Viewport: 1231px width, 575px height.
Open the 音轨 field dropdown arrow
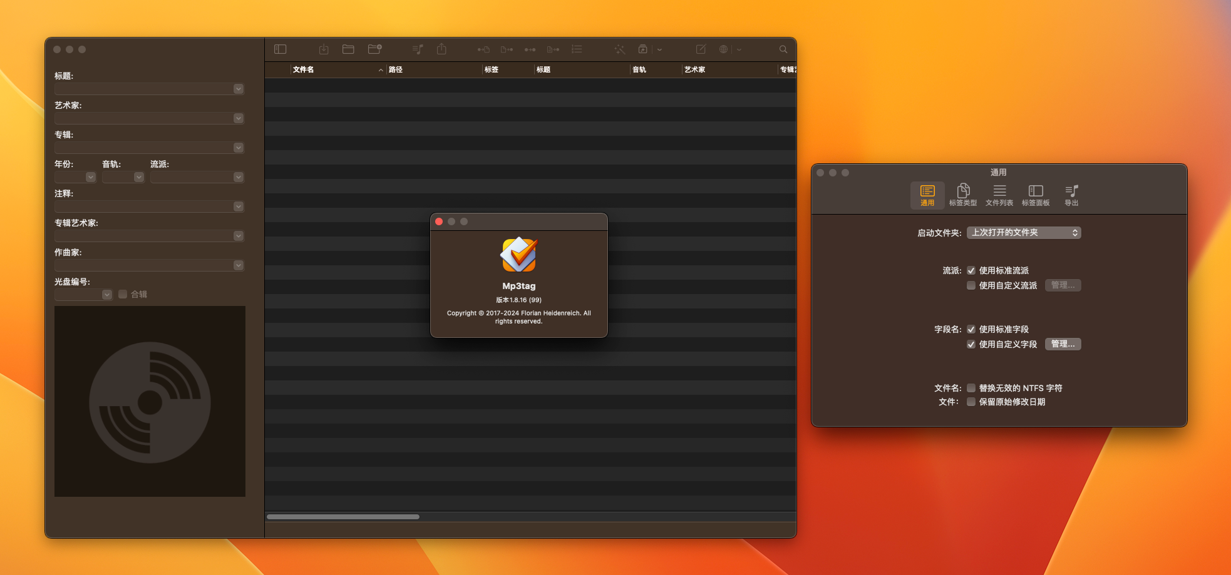tap(139, 177)
